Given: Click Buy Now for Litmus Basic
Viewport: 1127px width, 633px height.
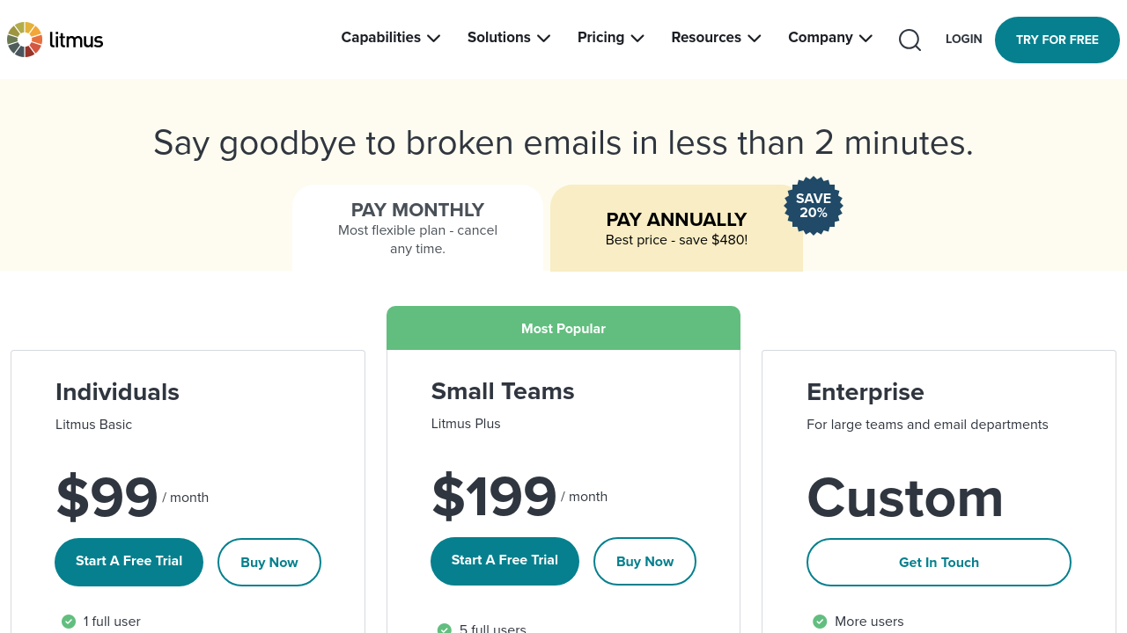Looking at the screenshot, I should (x=269, y=563).
